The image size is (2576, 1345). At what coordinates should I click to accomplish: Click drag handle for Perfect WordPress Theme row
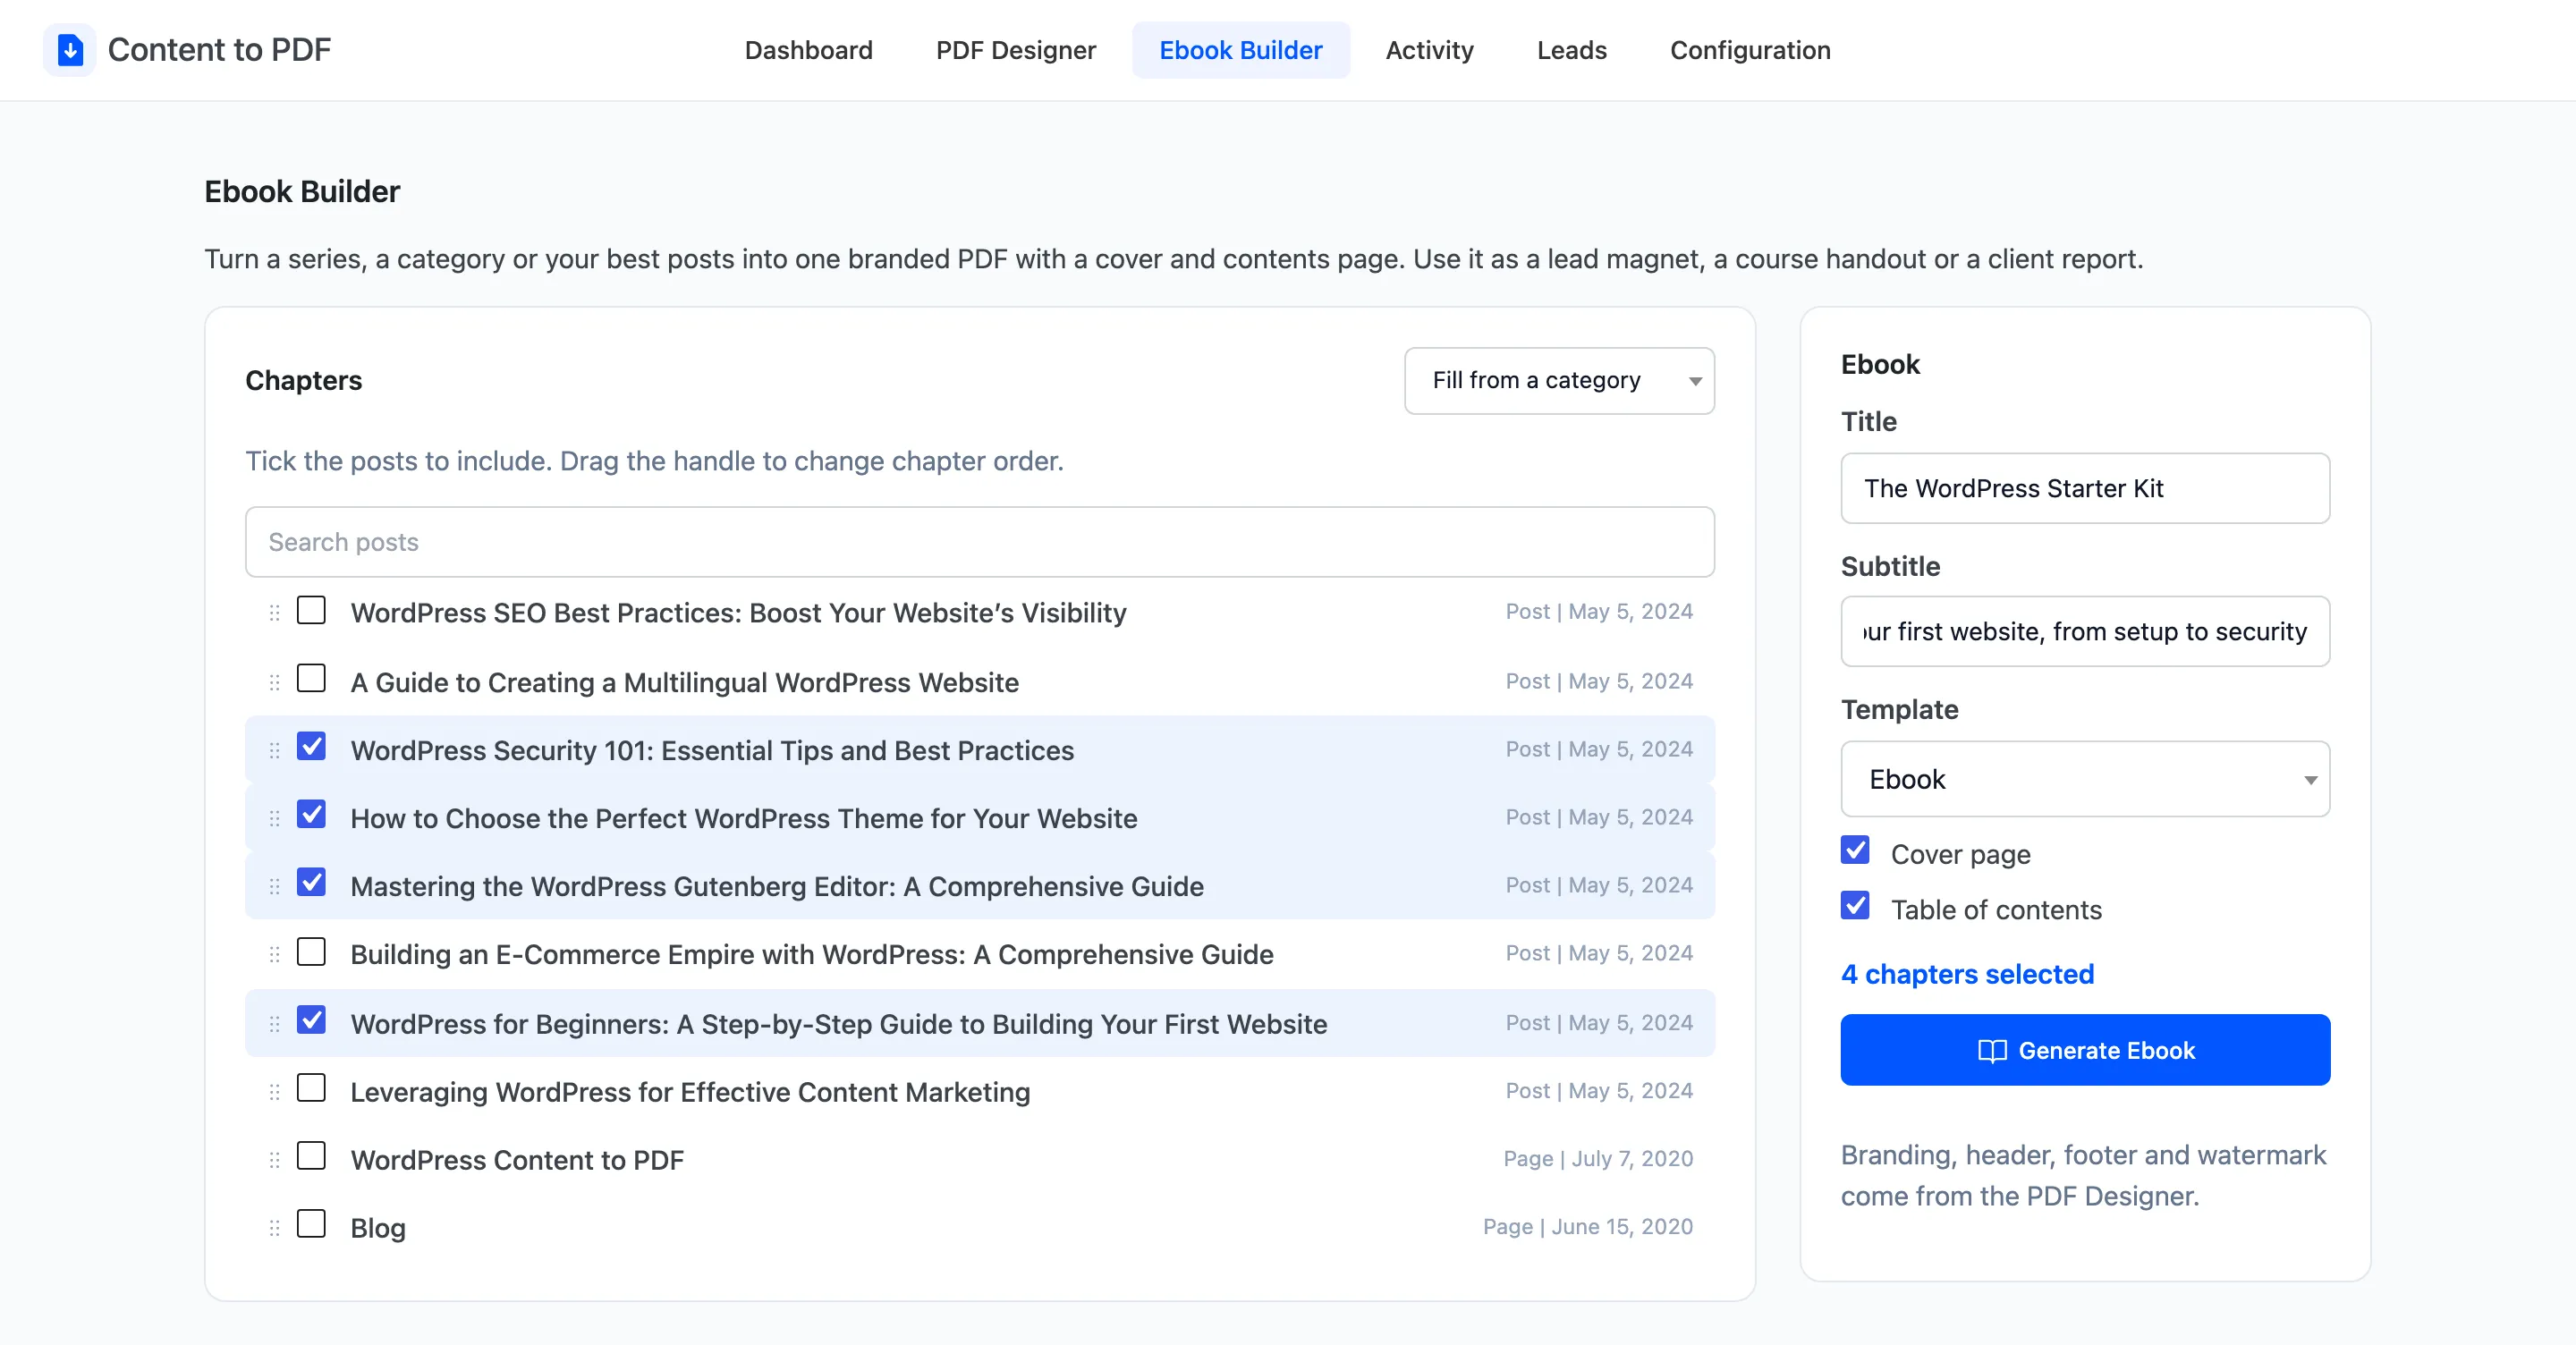click(274, 819)
